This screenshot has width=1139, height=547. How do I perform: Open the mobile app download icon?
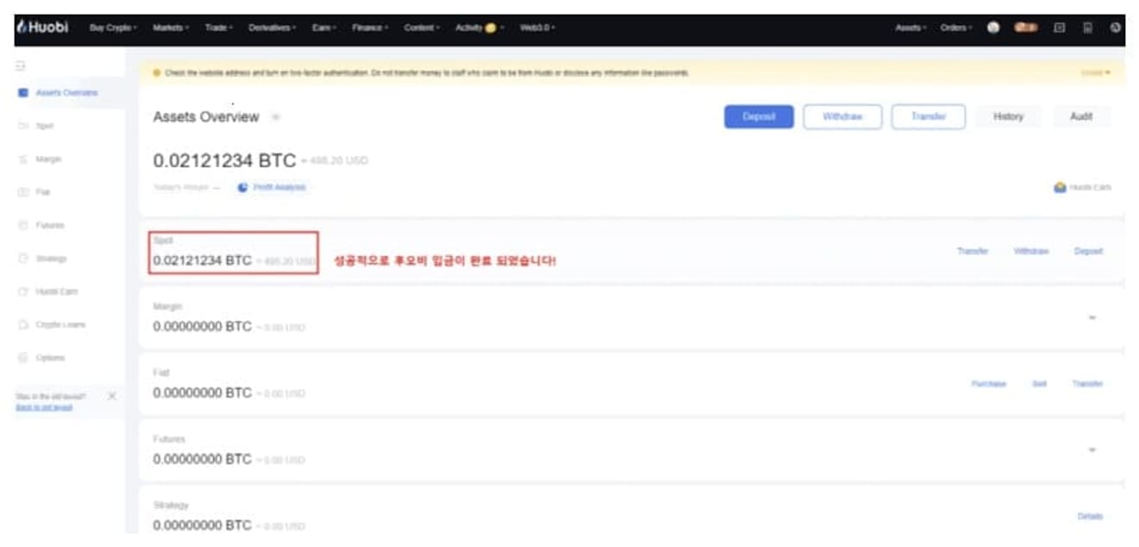(1087, 28)
